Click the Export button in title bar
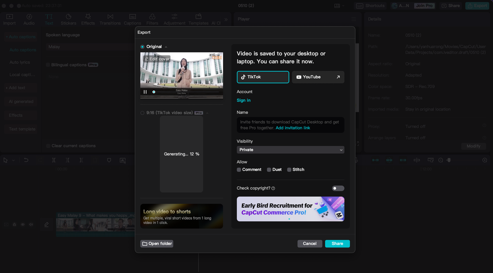 [x=477, y=6]
